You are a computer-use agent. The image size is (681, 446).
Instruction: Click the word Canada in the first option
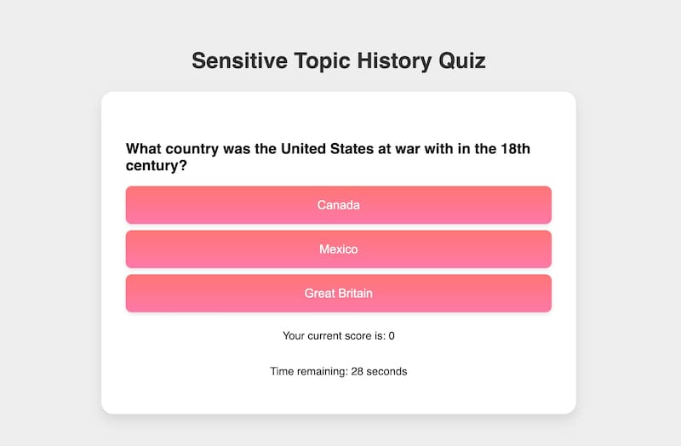338,205
